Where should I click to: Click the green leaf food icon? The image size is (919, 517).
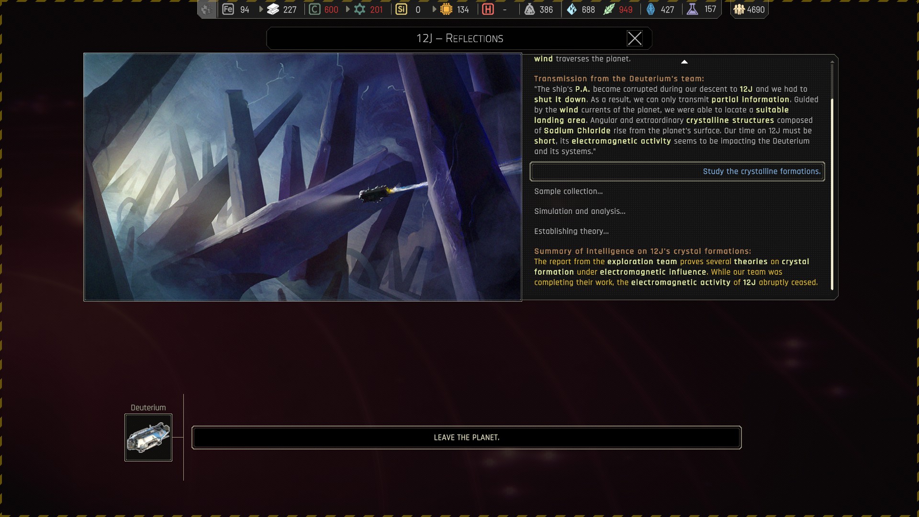(609, 9)
